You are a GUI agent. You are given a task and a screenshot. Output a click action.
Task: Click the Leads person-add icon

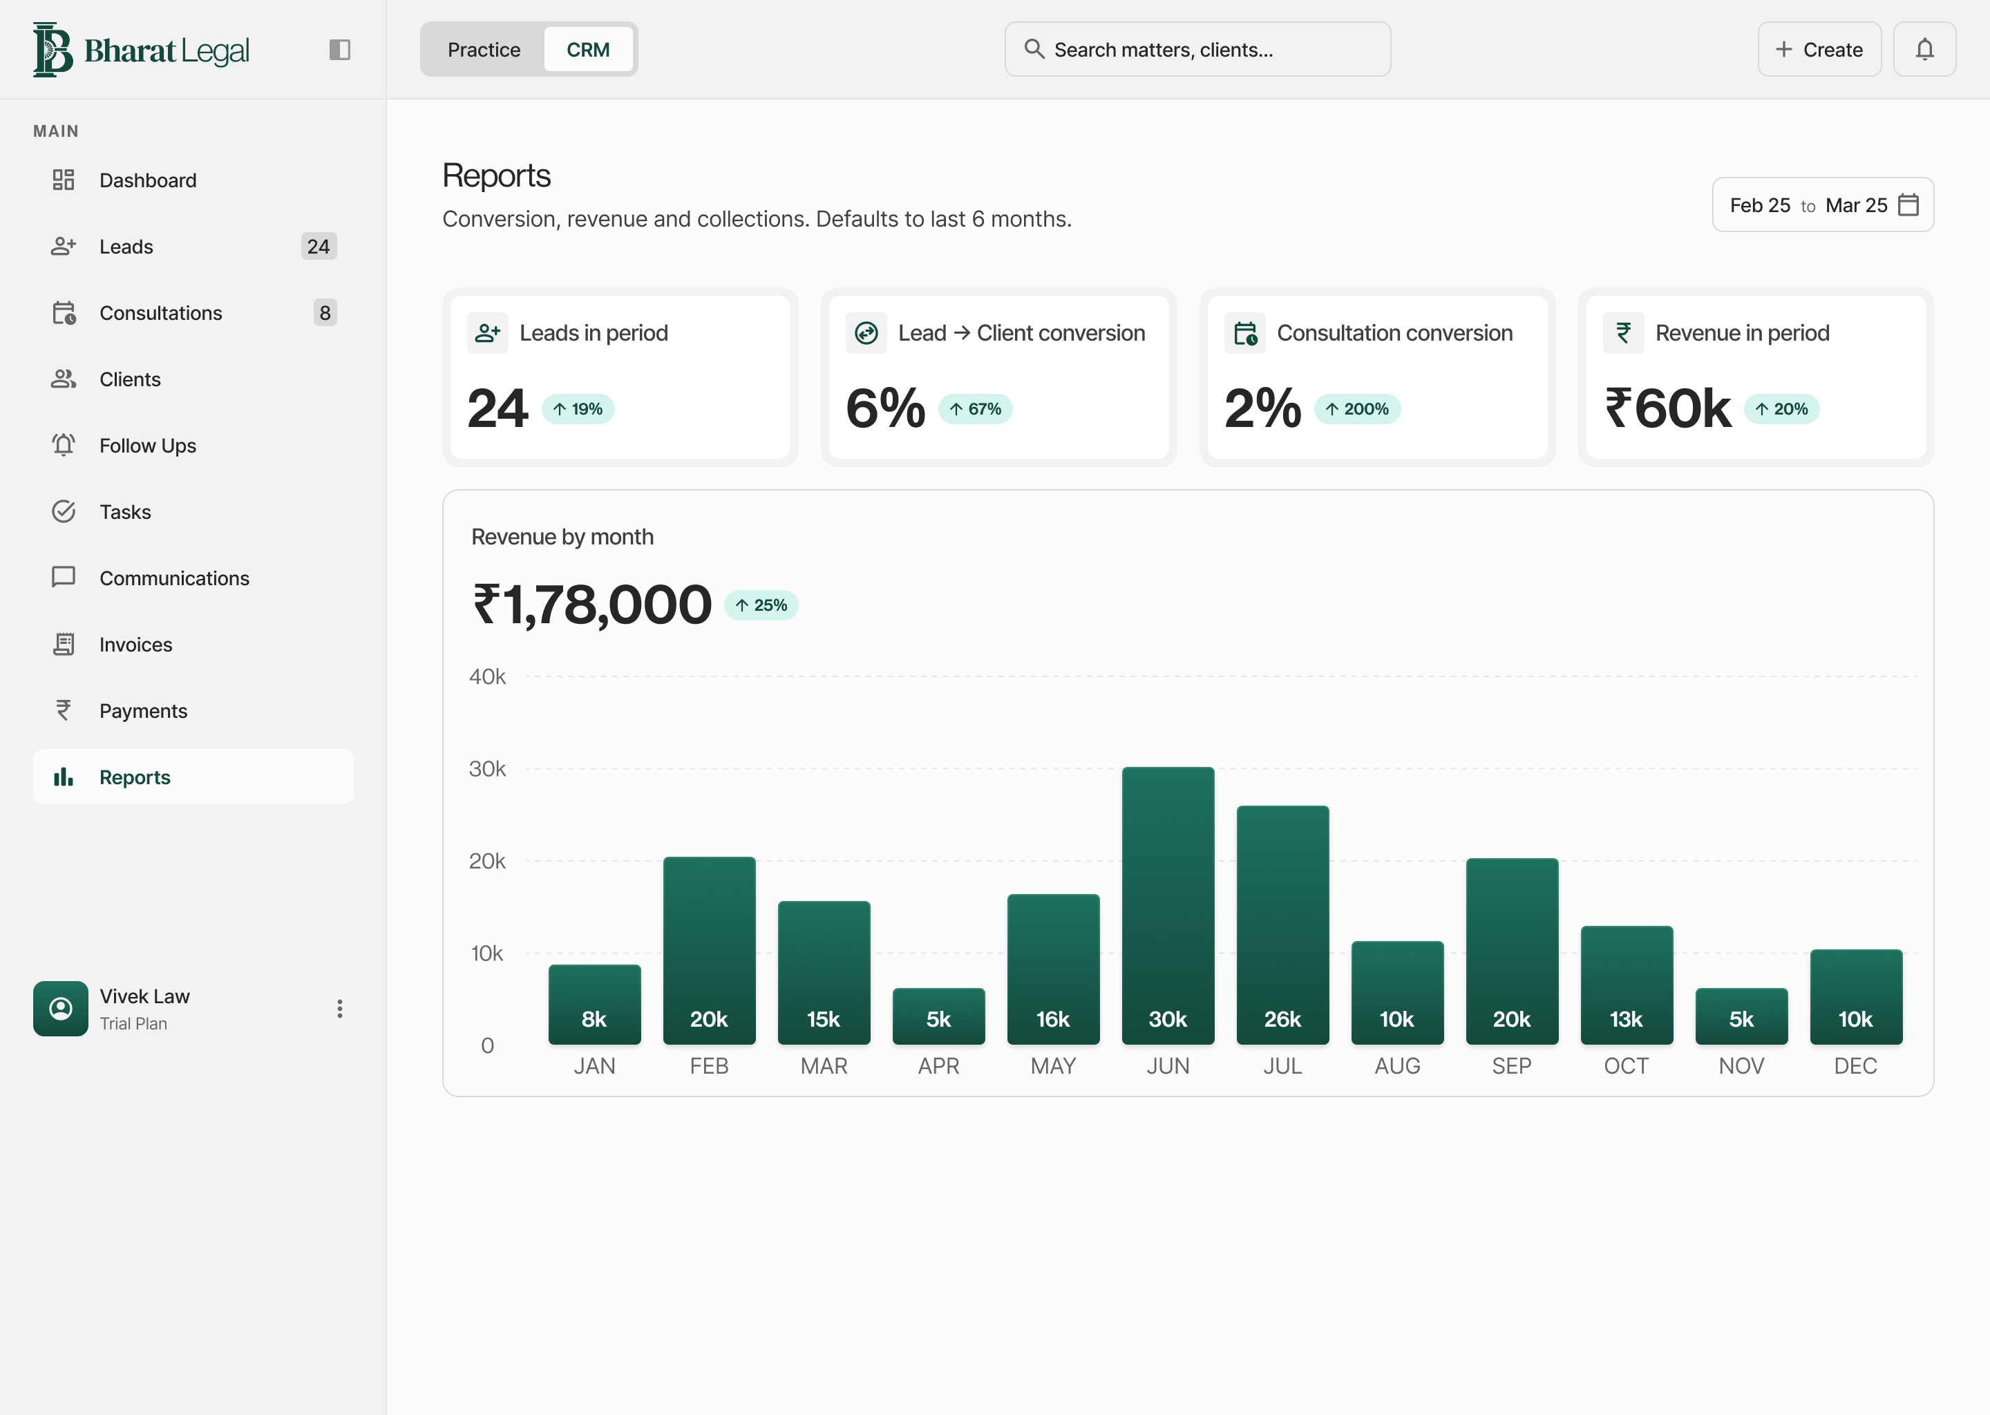(x=64, y=246)
